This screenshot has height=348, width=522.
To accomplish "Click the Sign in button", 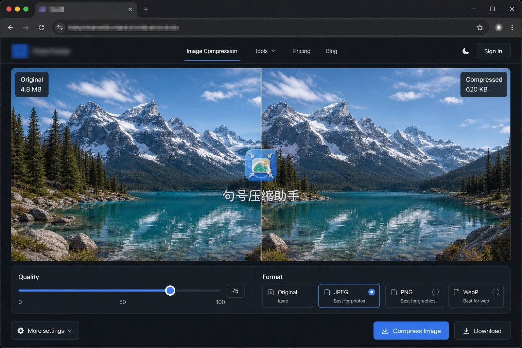I will [493, 51].
